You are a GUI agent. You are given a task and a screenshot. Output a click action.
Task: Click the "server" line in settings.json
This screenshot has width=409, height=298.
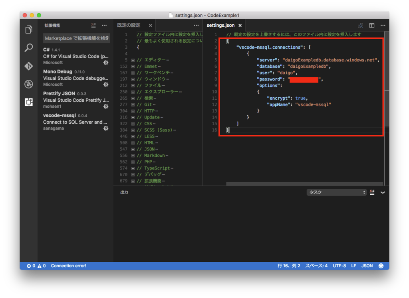pyautogui.click(x=318, y=60)
